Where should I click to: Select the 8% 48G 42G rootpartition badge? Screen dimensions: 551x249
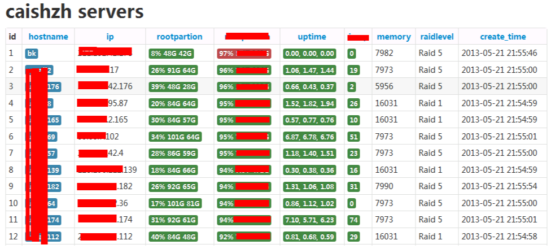[172, 54]
